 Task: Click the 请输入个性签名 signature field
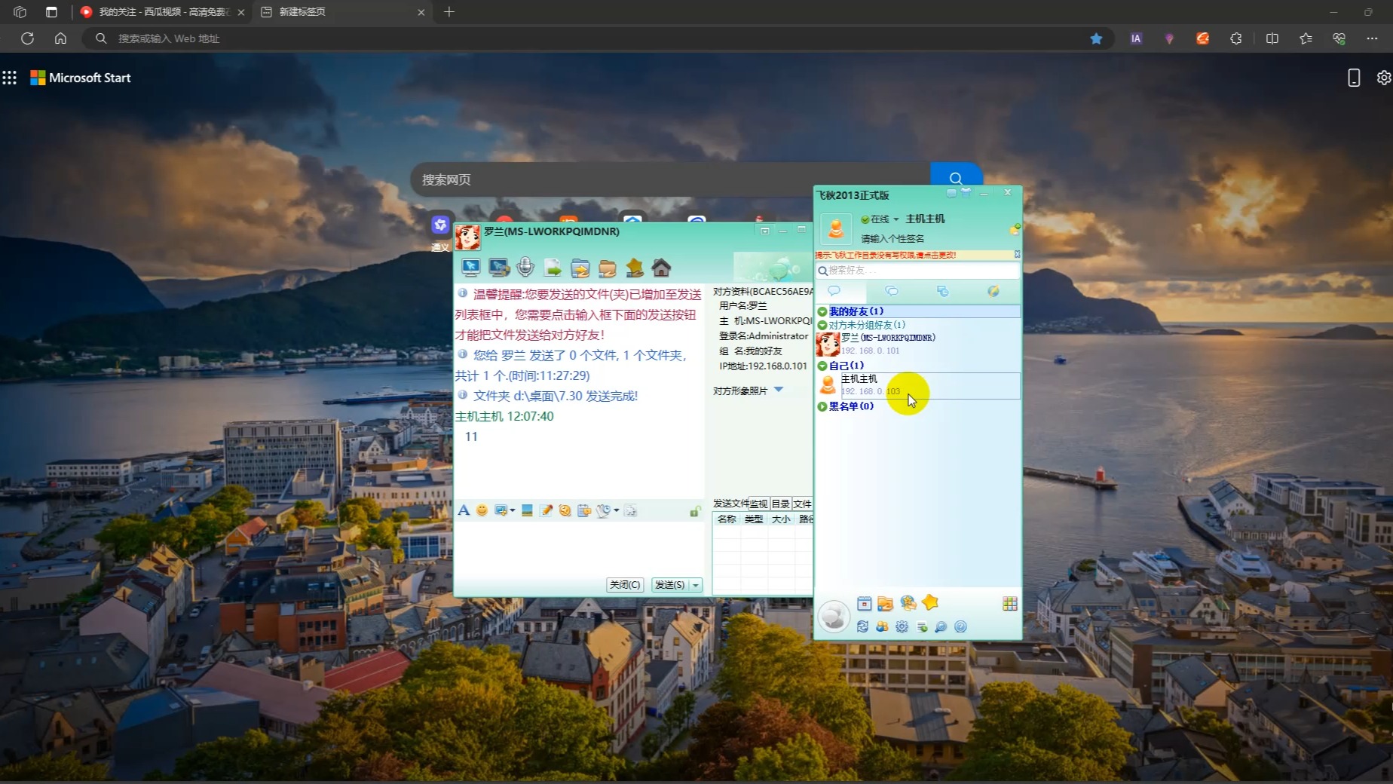[x=892, y=238]
